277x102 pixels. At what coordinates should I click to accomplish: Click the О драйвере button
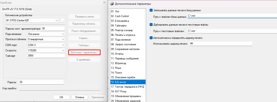point(84,60)
